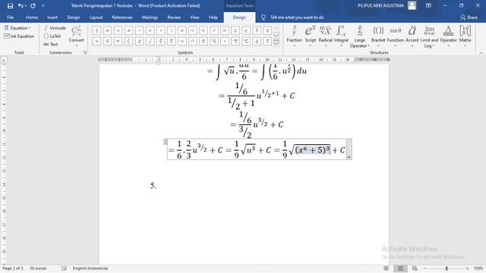Expand the Symbols gallery with More arrow

coord(276,43)
